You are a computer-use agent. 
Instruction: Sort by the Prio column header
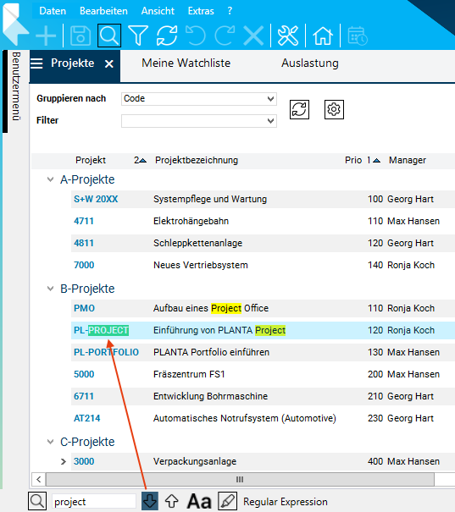[353, 160]
